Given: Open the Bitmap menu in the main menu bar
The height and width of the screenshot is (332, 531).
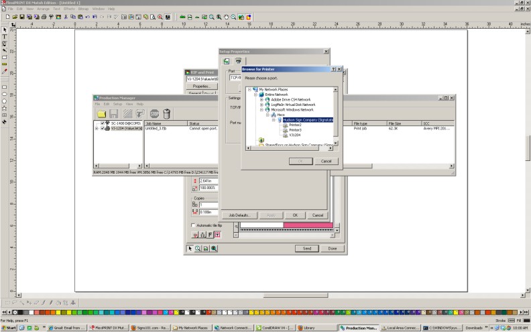Looking at the screenshot, I should tap(83, 9).
